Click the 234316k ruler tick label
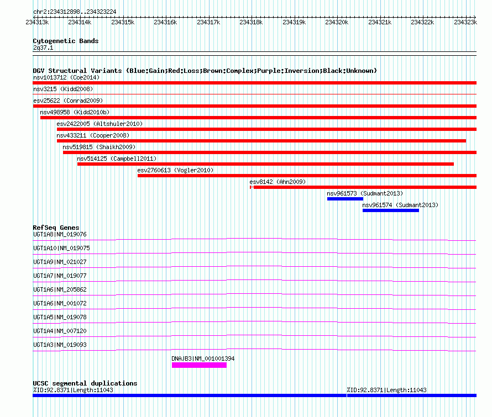This screenshot has width=492, height=417. point(165,22)
